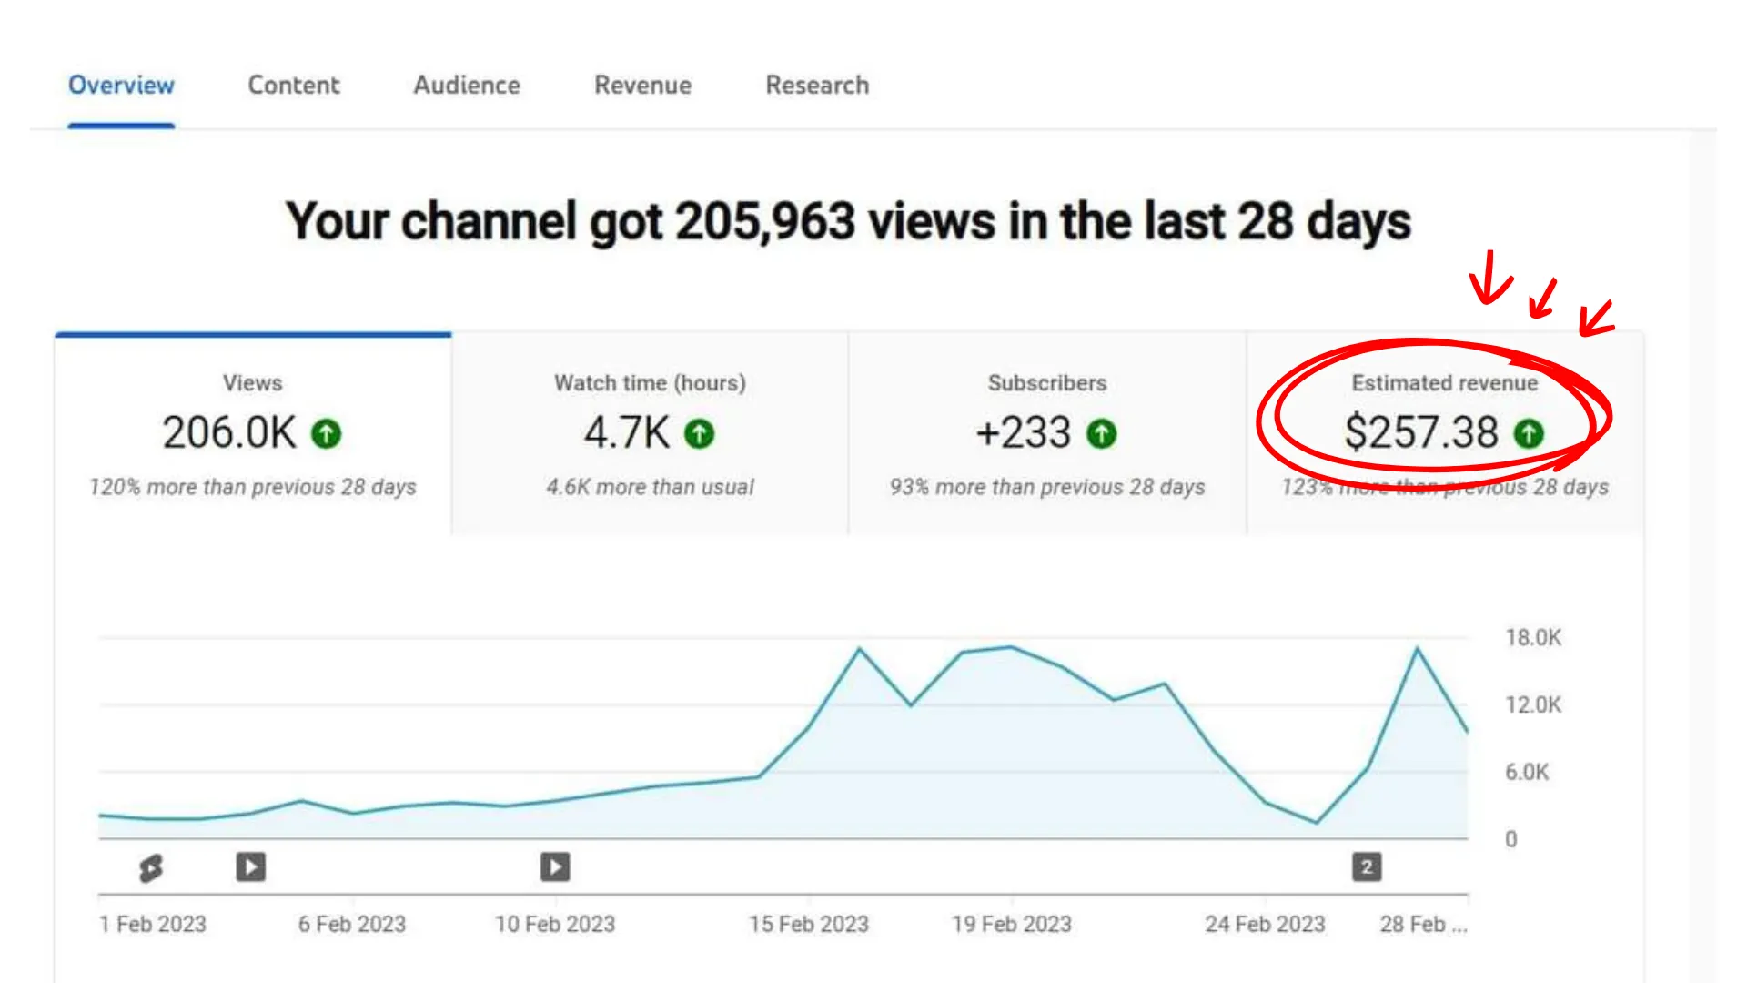This screenshot has height=983, width=1747.
Task: Show the Estimated revenue chart
Action: click(x=1445, y=434)
